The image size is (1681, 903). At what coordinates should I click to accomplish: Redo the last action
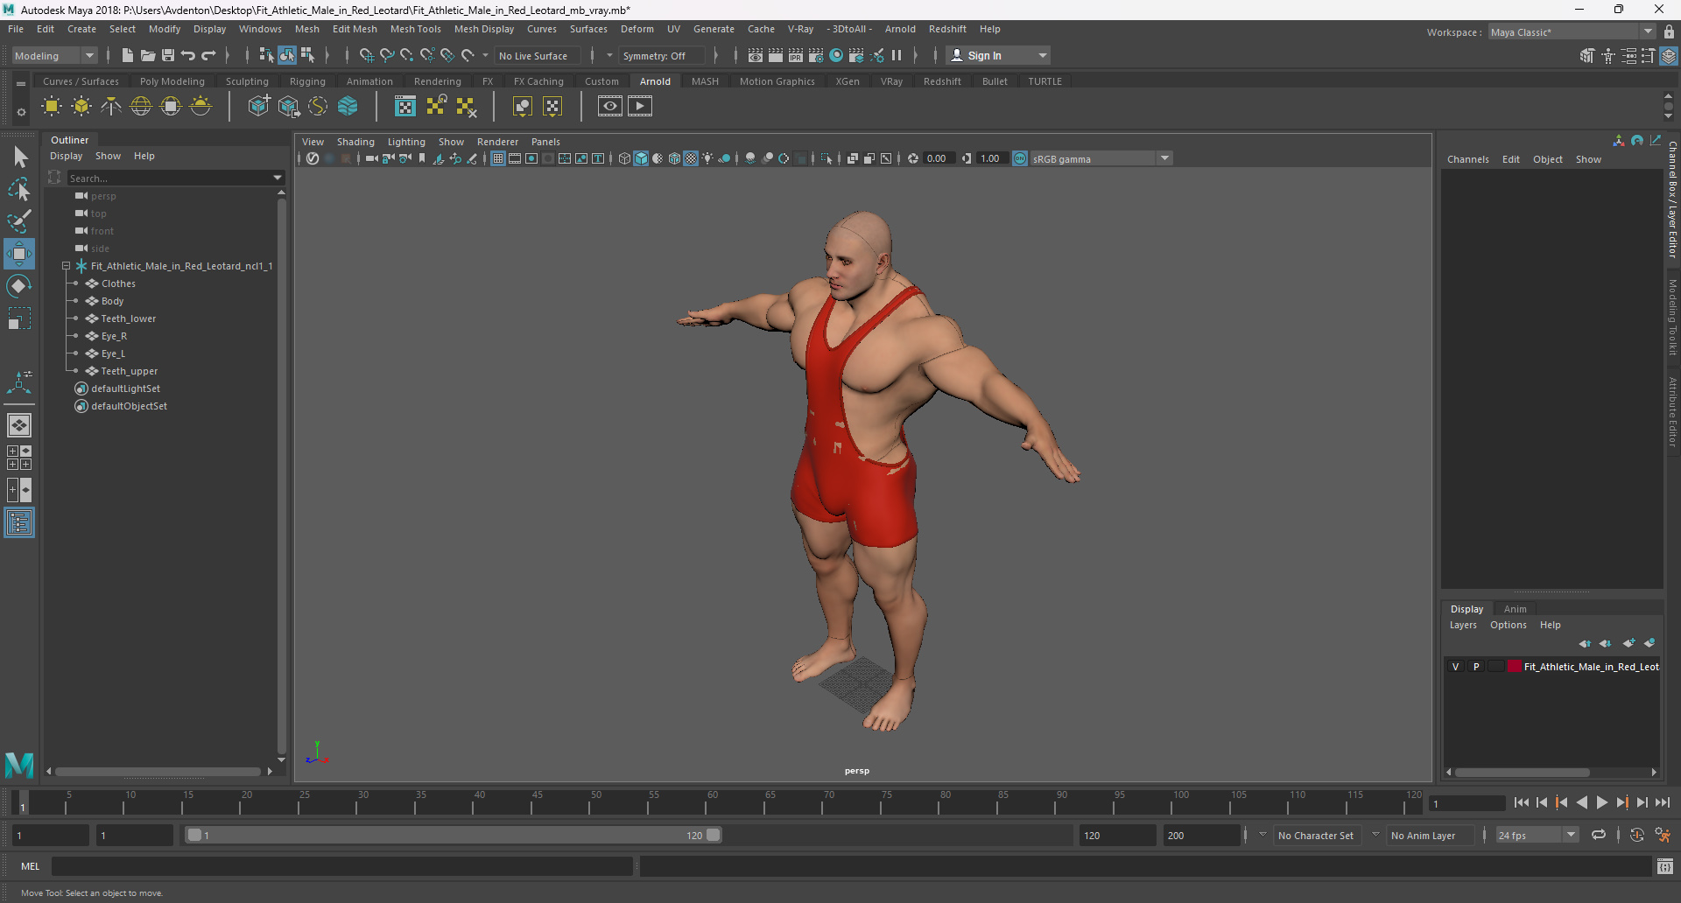click(x=208, y=55)
